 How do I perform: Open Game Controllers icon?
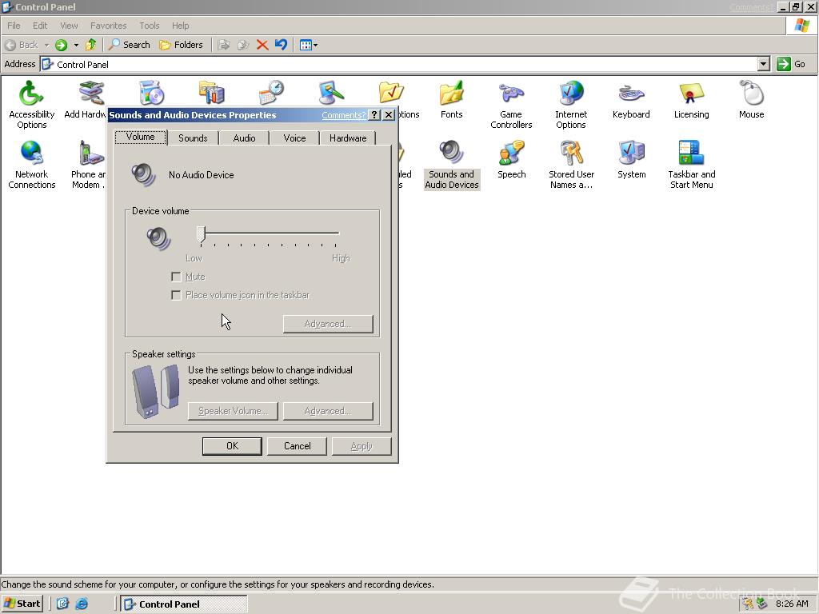click(511, 105)
